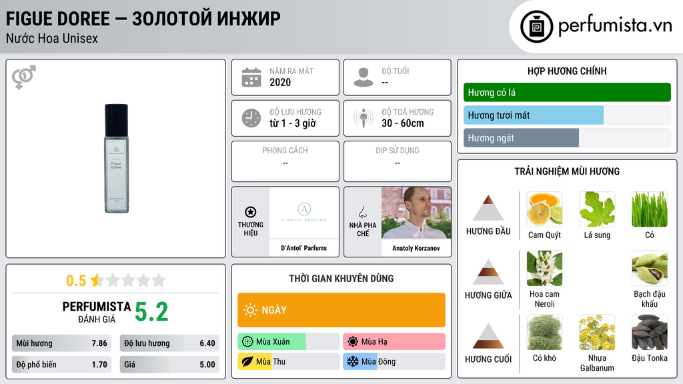Click the HƯƠNG GIỮA label
This screenshot has height=384, width=683.
tap(488, 295)
